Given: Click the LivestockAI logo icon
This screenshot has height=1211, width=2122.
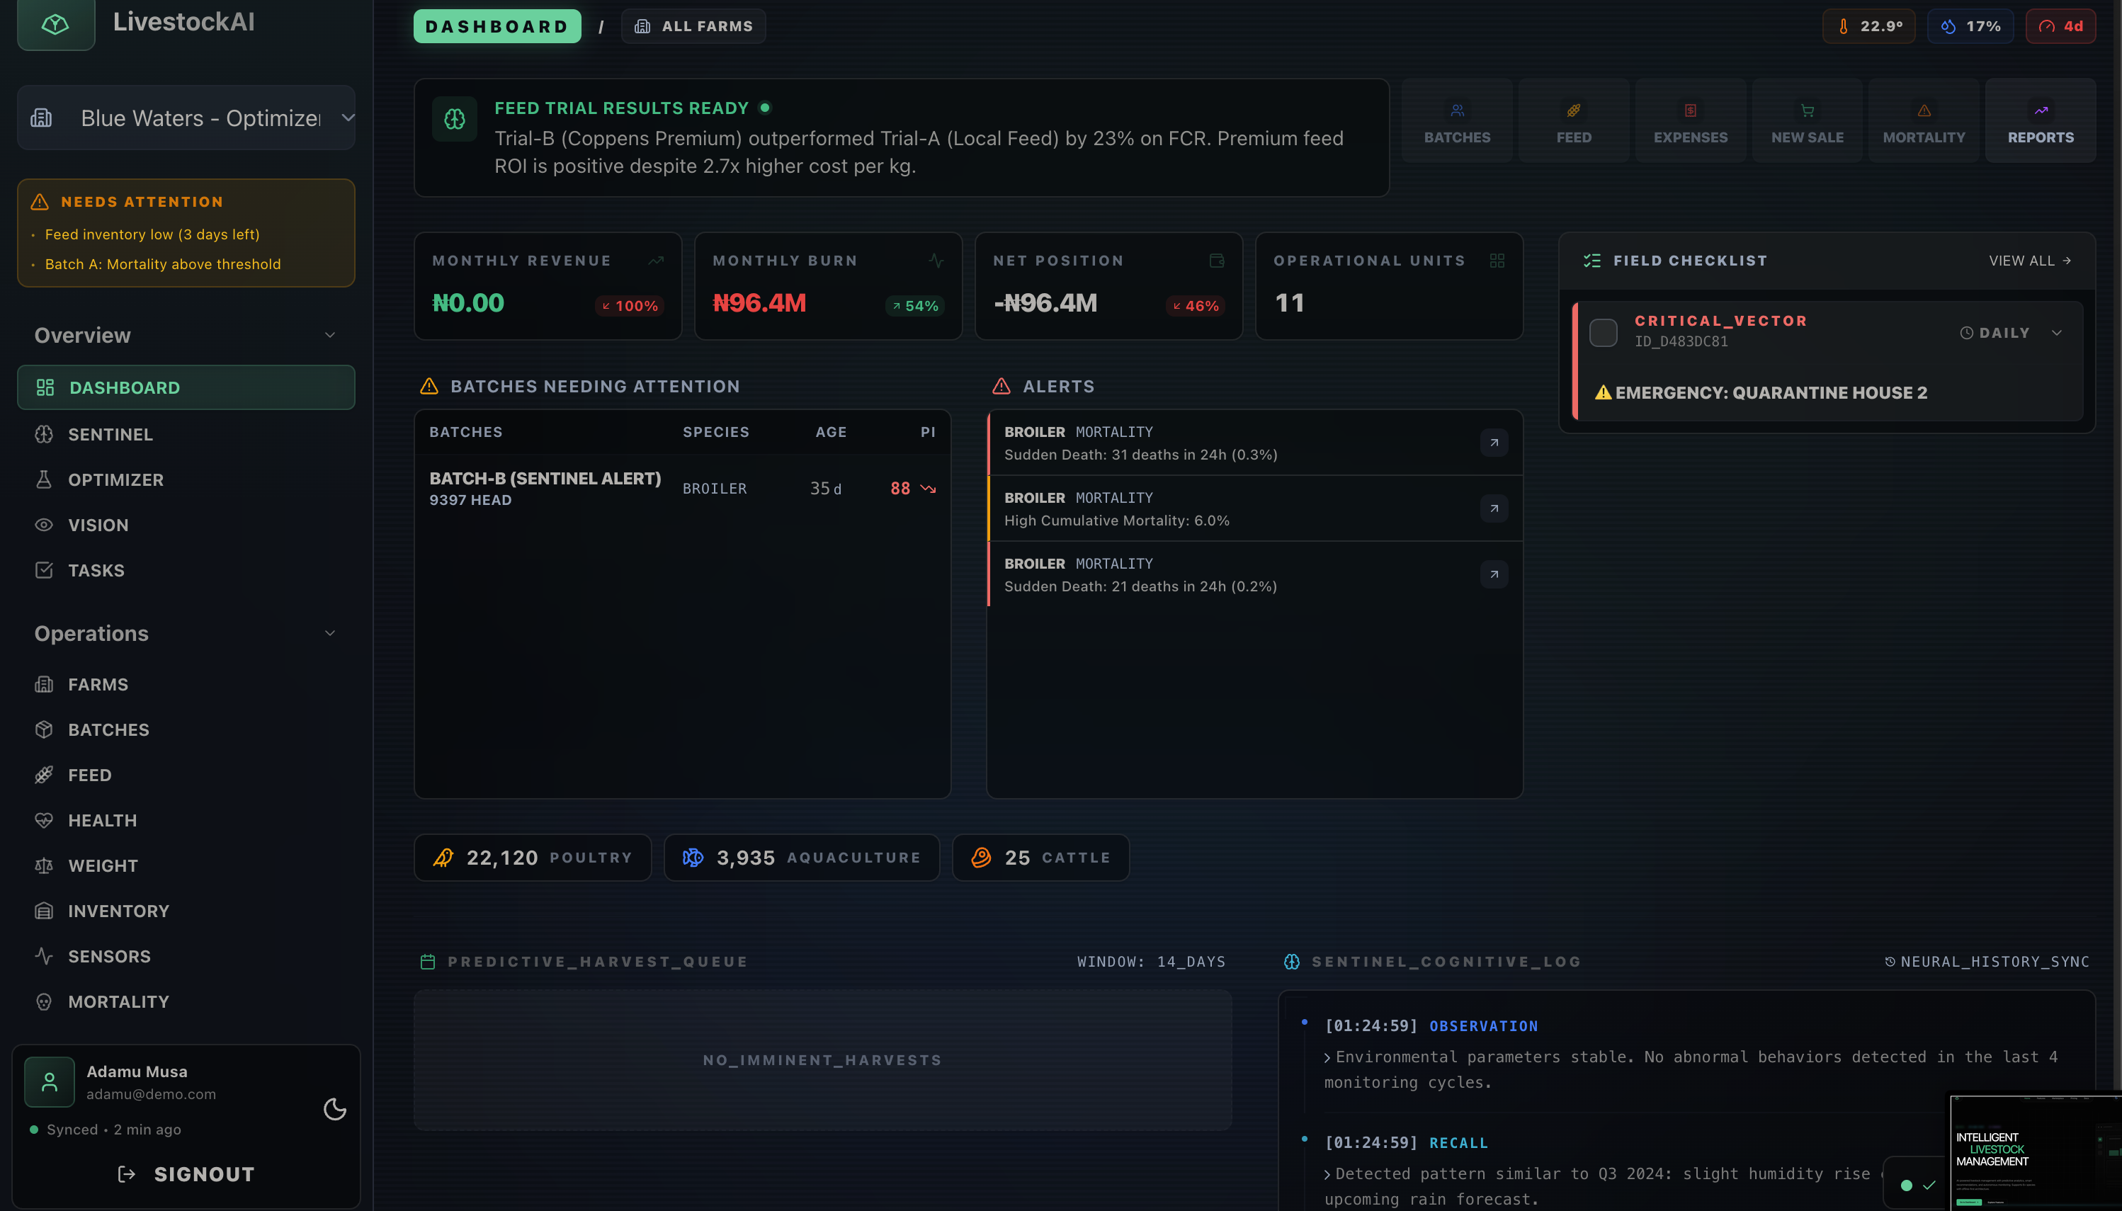Looking at the screenshot, I should [56, 24].
